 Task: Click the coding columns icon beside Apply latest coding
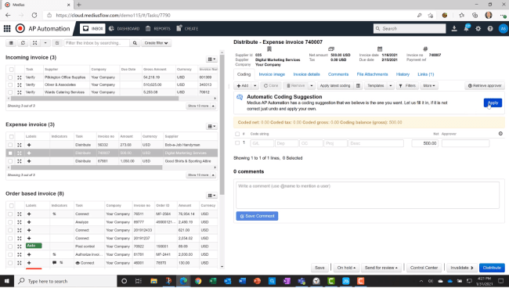pos(358,85)
